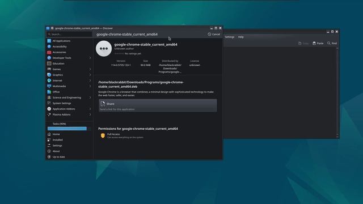Click the Application Addons icon
Screen dimensions: 363x204
(x=49, y=109)
